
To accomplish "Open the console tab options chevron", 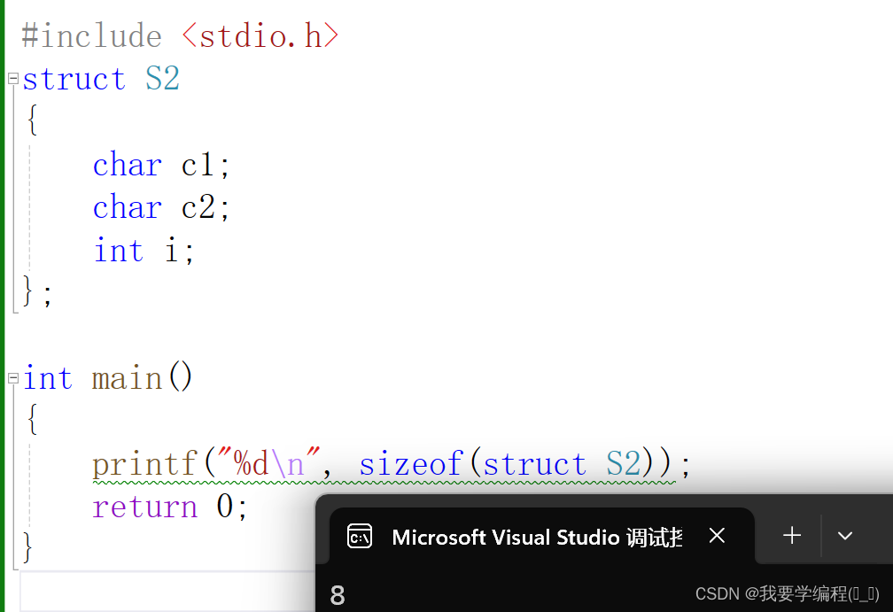I will 844,536.
